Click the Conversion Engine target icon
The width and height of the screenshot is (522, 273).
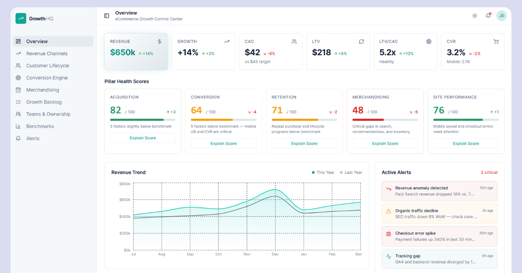(18, 78)
